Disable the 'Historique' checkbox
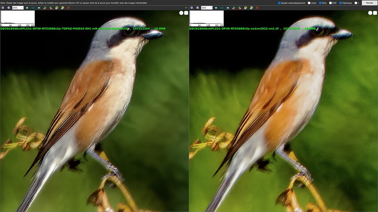 pyautogui.click(x=341, y=3)
